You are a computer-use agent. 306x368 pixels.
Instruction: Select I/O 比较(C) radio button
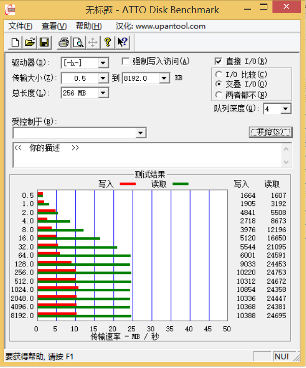pyautogui.click(x=219, y=75)
